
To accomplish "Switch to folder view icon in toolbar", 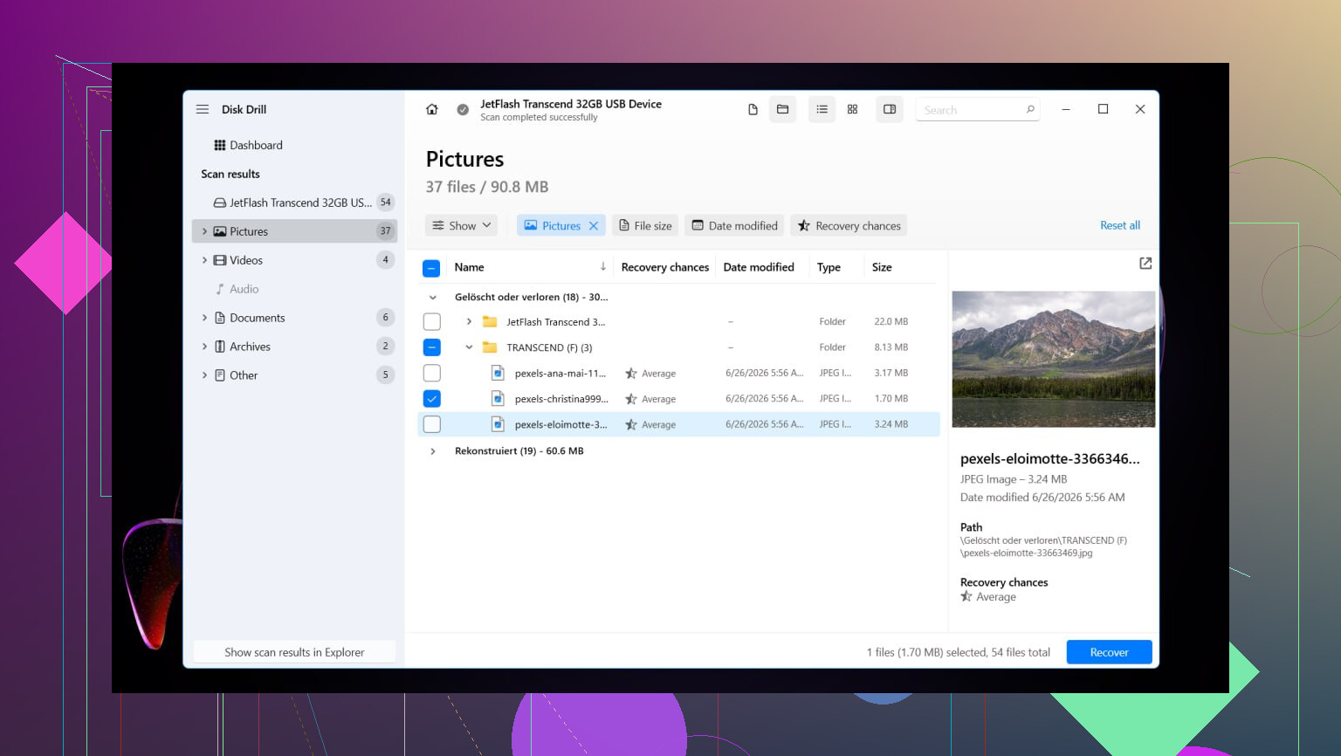I will (x=782, y=109).
